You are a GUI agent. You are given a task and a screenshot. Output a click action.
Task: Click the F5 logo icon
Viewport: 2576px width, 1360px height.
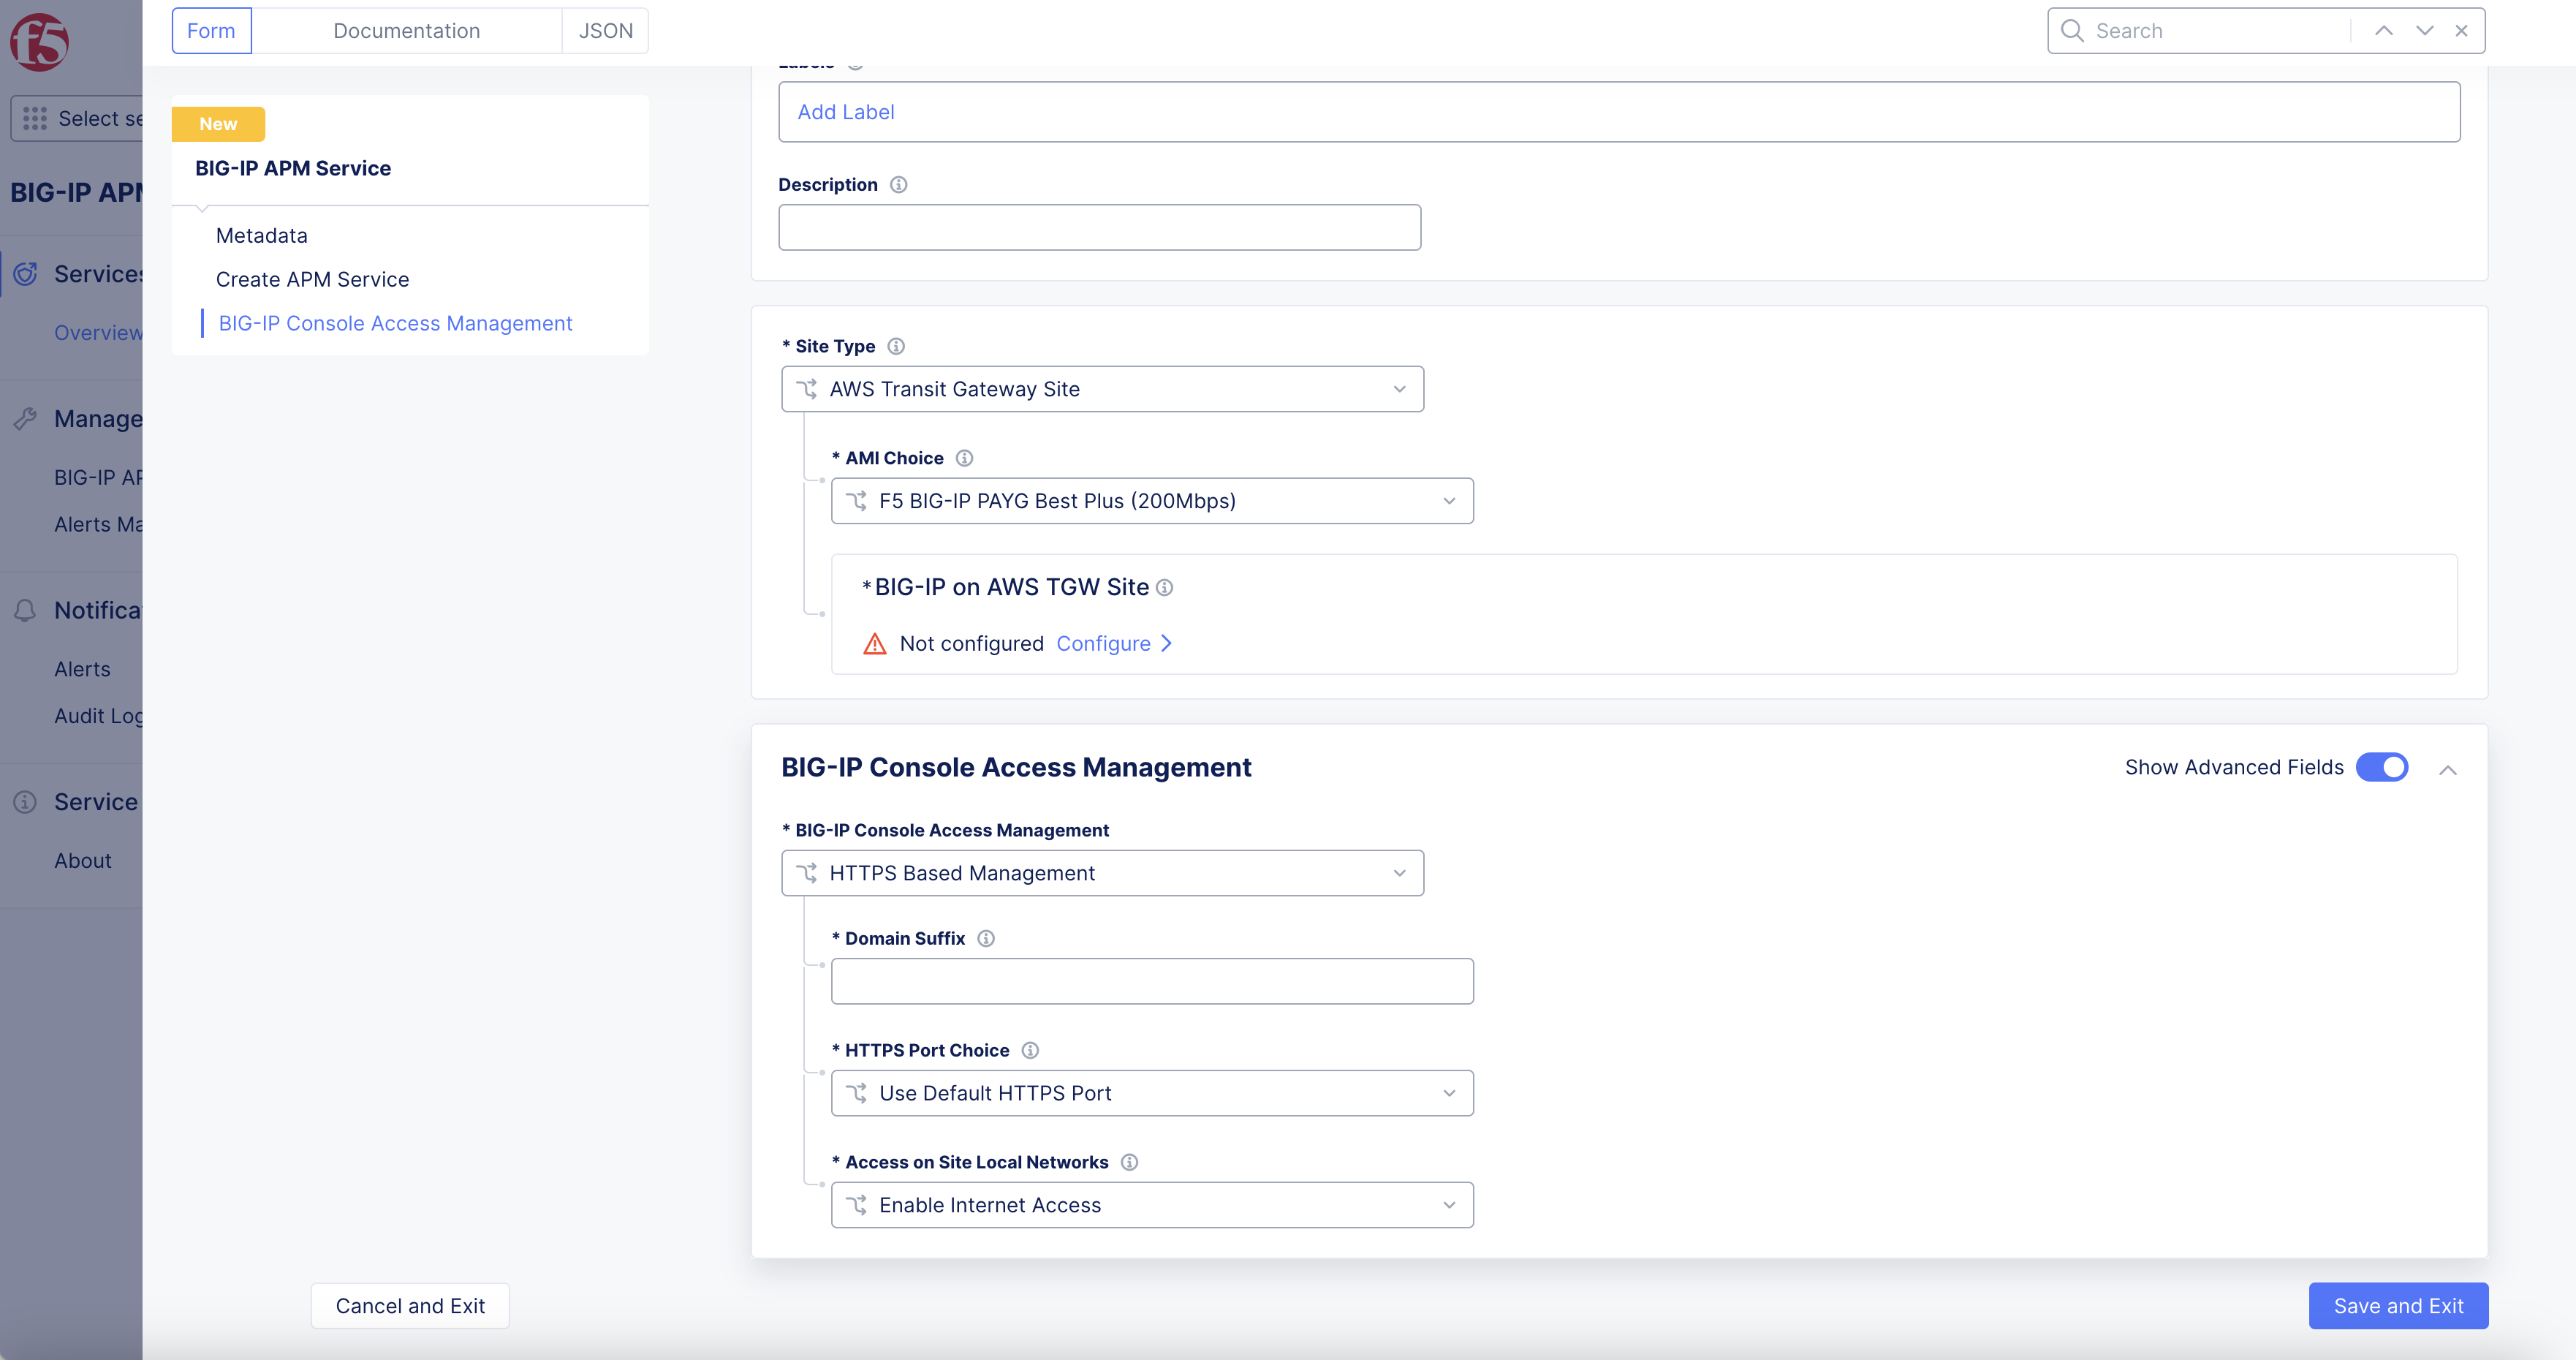click(x=39, y=42)
